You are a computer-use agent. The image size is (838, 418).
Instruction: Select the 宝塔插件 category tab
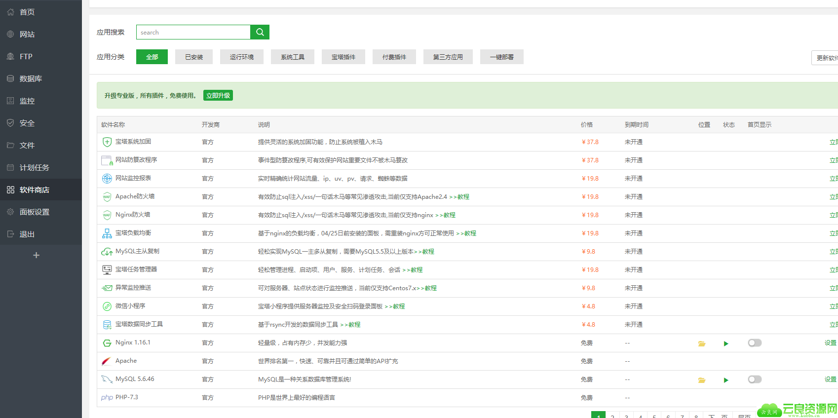(343, 57)
